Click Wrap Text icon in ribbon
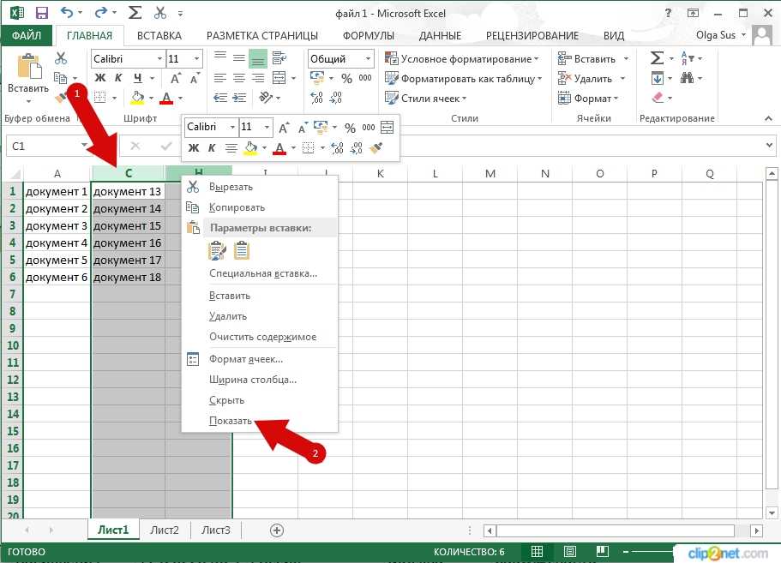 tap(279, 58)
